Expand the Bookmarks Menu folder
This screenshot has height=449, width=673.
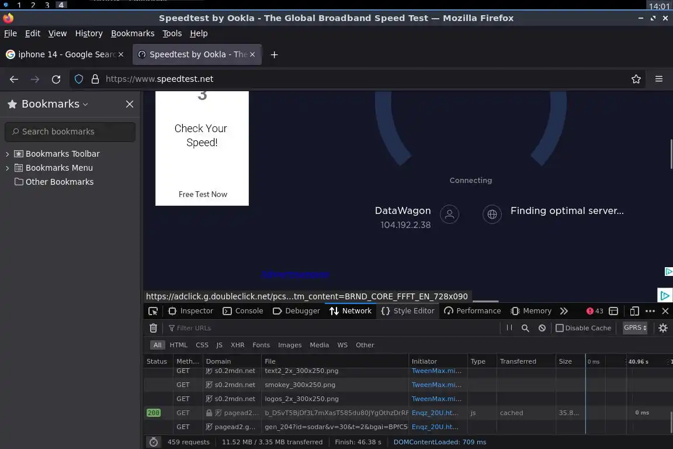[7, 168]
